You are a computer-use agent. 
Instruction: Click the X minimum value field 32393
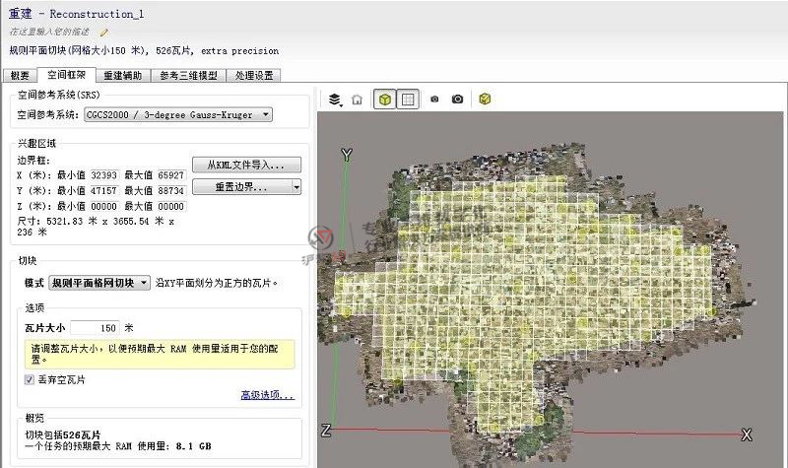(x=103, y=175)
